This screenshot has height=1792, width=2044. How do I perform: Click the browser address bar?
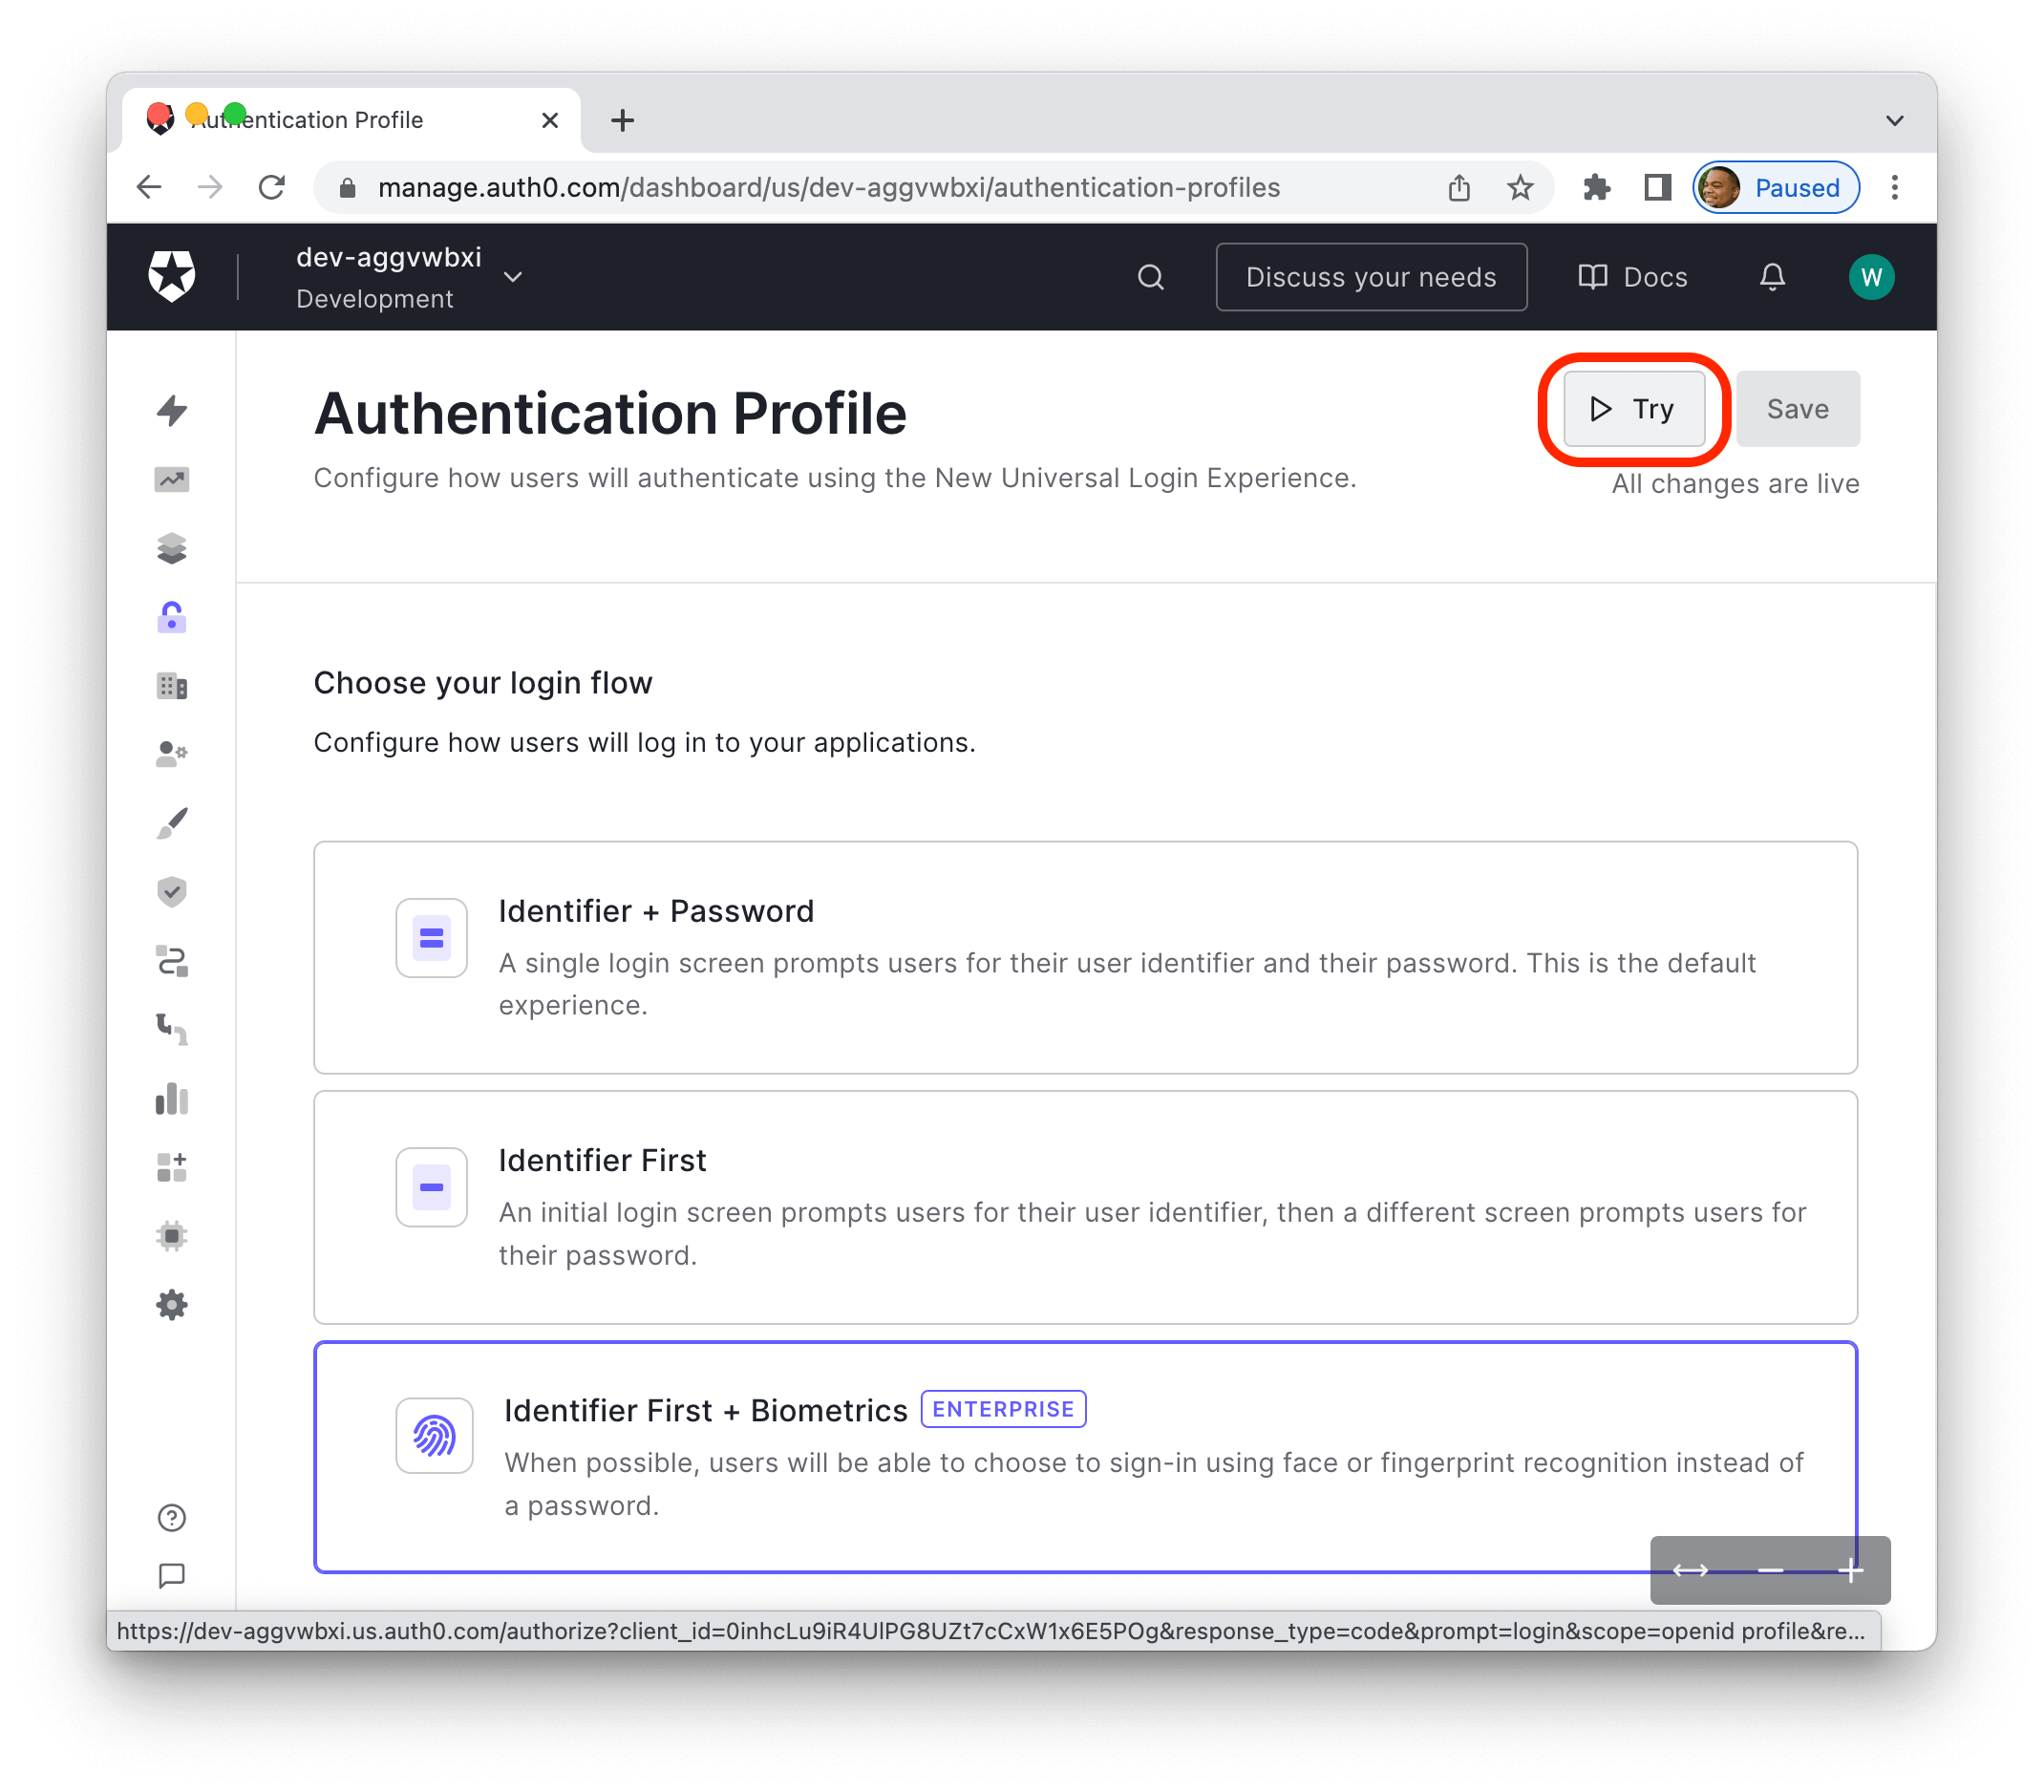828,188
